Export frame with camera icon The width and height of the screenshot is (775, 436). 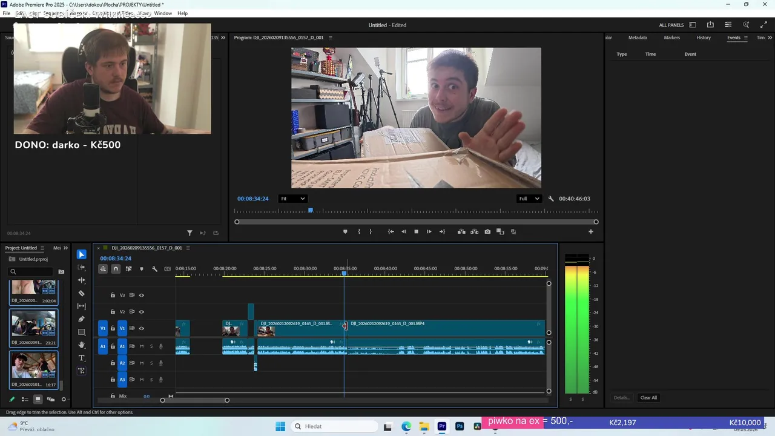pyautogui.click(x=487, y=231)
